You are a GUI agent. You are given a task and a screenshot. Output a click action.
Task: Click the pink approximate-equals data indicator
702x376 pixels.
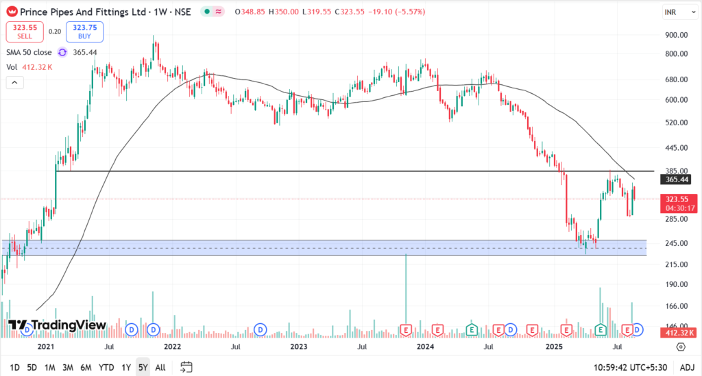(218, 12)
